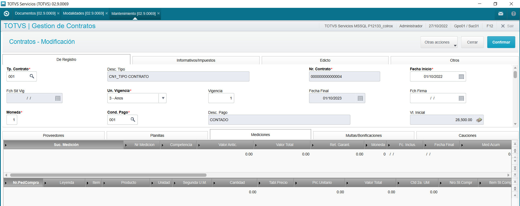520x206 pixels.
Task: Click Gpo01 / Suc01 branch label
Action: click(466, 26)
